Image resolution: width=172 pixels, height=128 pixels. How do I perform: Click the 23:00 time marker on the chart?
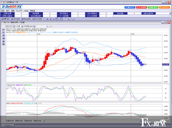(x=132, y=34)
